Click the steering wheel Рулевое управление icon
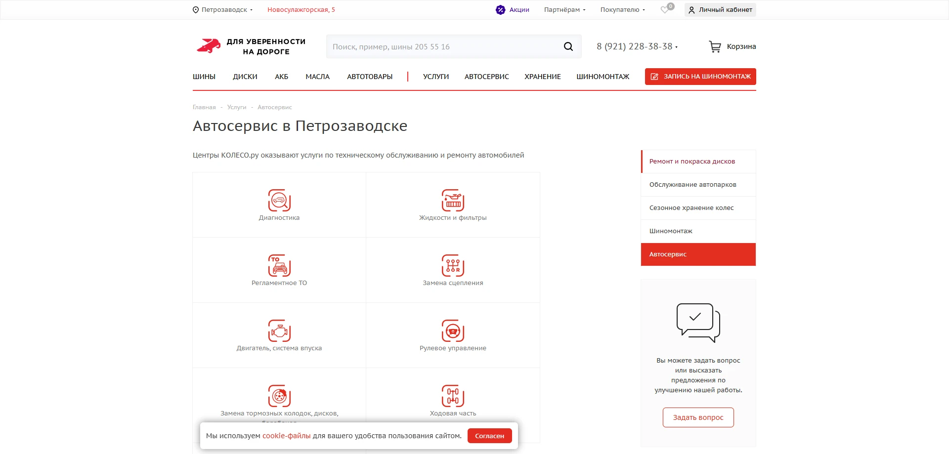This screenshot has width=949, height=454. click(x=453, y=330)
